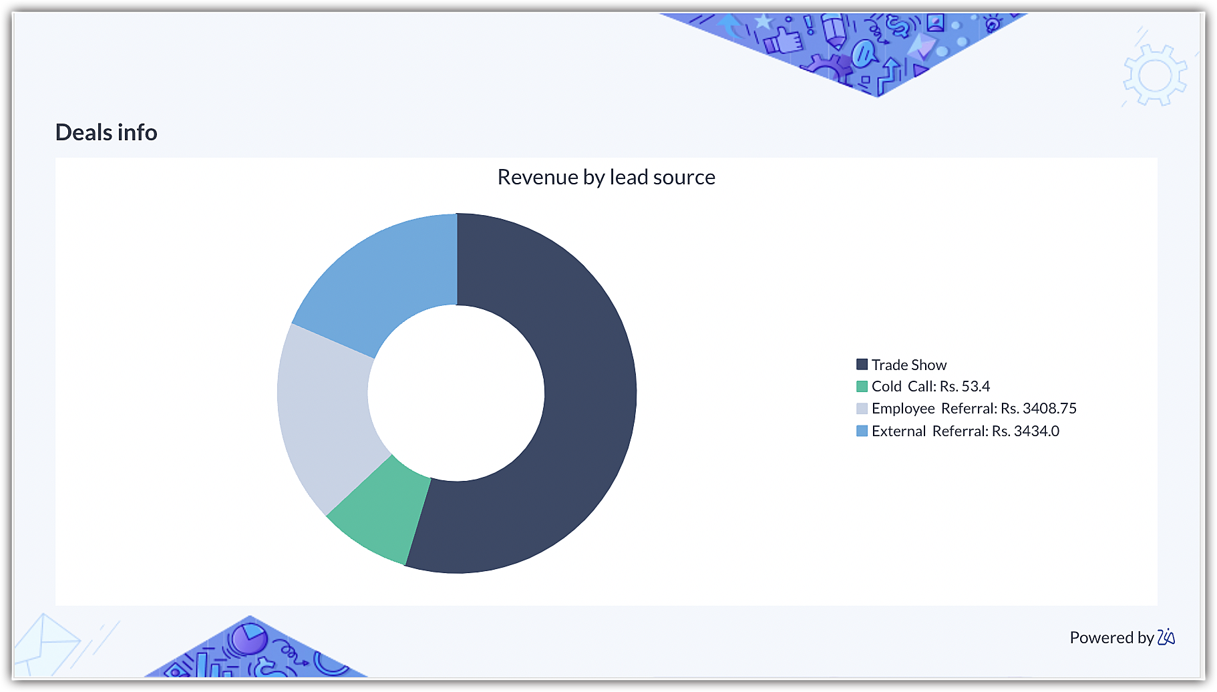Image resolution: width=1217 pixels, height=692 pixels.
Task: Click the thumbs-up icon in top banner
Action: [x=783, y=39]
